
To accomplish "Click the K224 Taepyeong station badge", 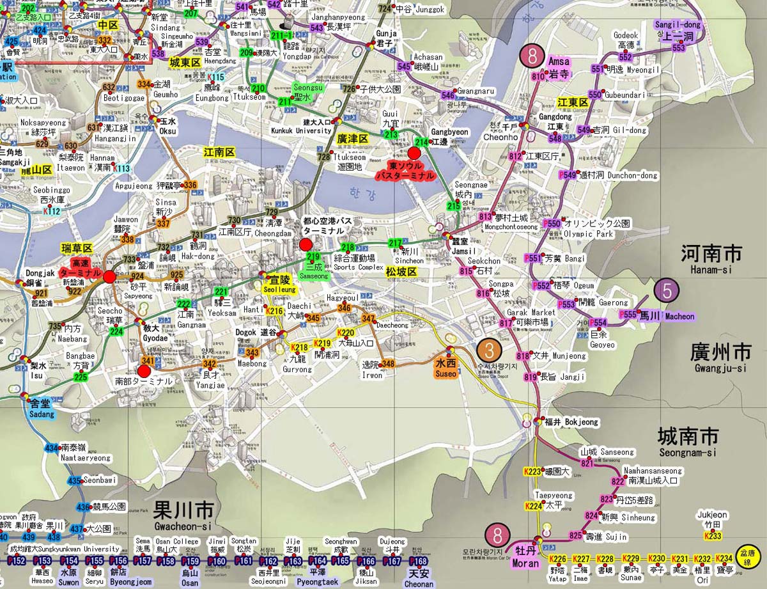I will tap(532, 506).
